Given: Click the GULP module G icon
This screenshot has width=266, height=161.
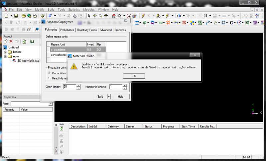Looking at the screenshot, I should pos(231,22).
